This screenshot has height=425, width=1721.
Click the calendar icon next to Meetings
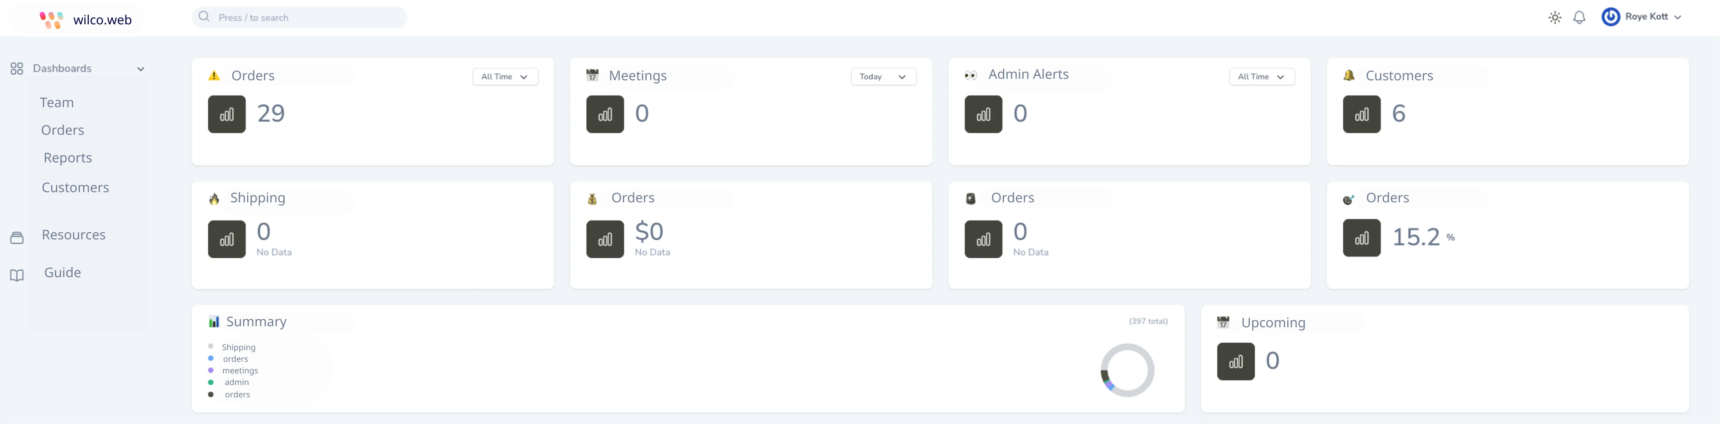point(592,75)
